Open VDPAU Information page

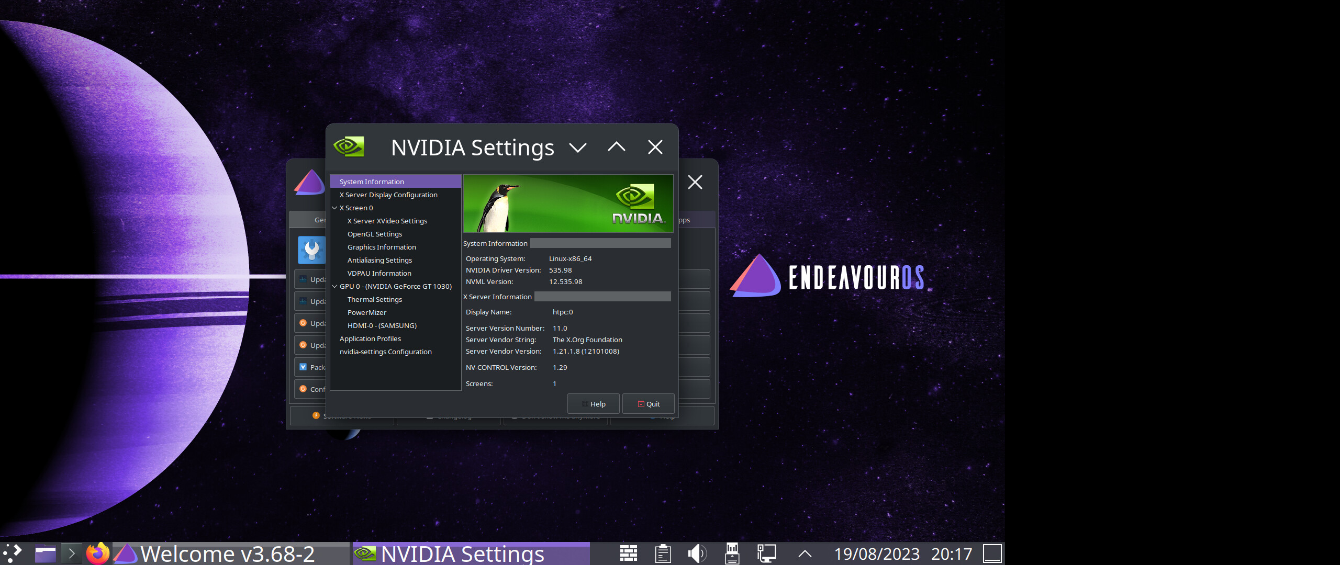(x=379, y=273)
